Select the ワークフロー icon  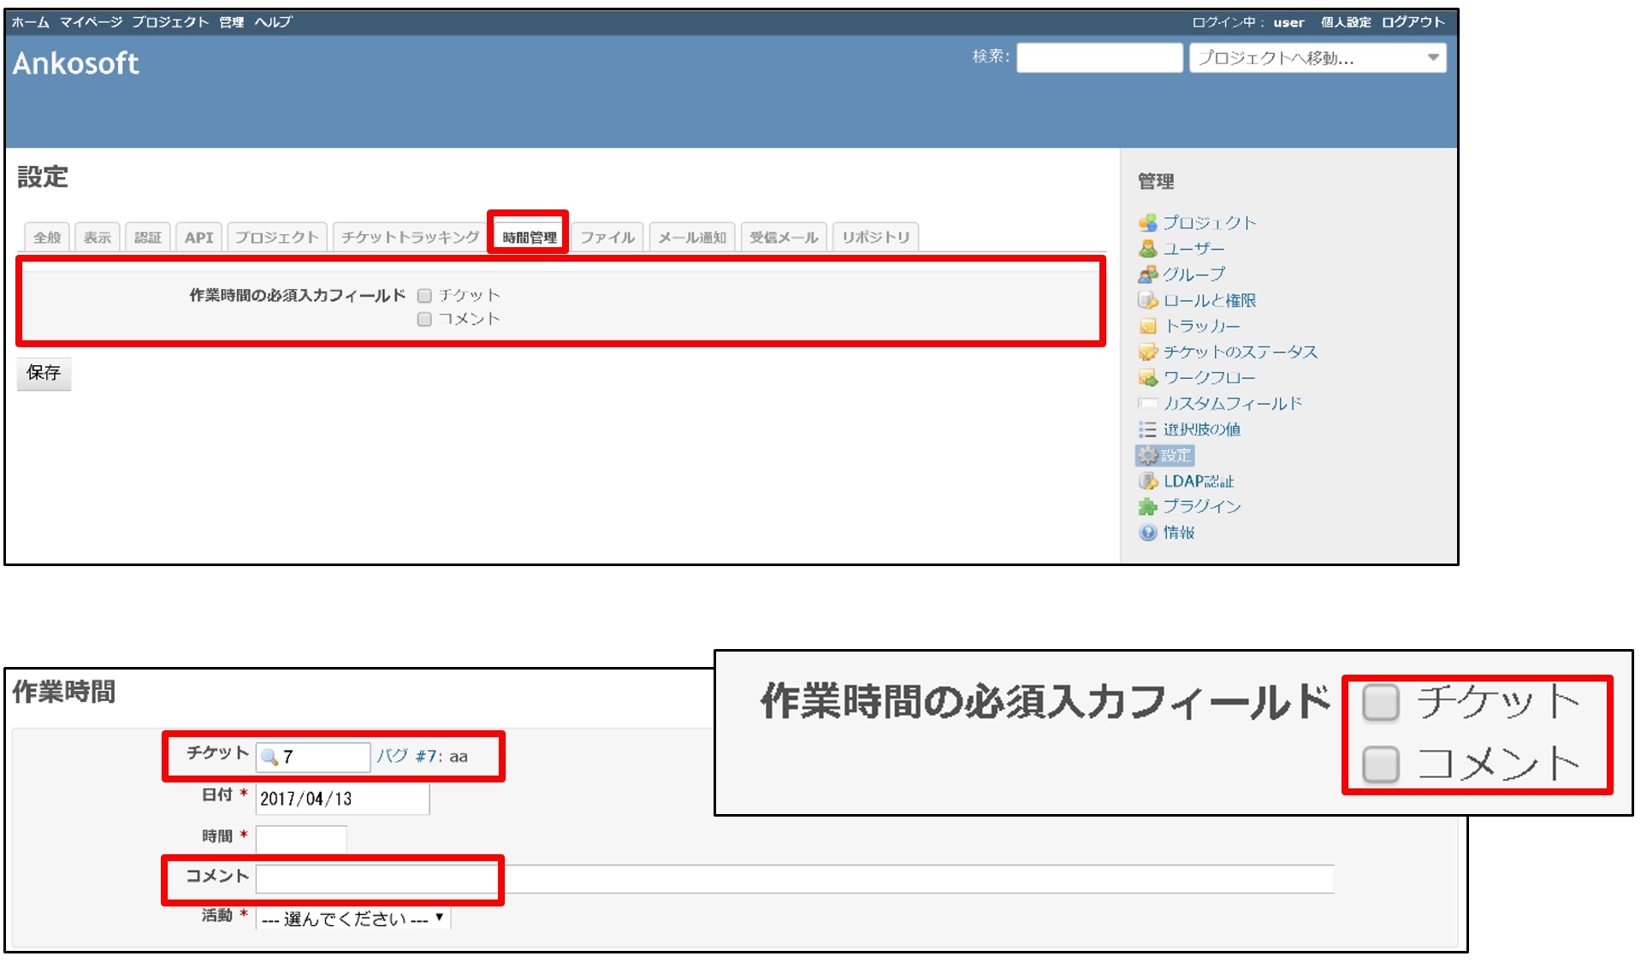[1149, 377]
